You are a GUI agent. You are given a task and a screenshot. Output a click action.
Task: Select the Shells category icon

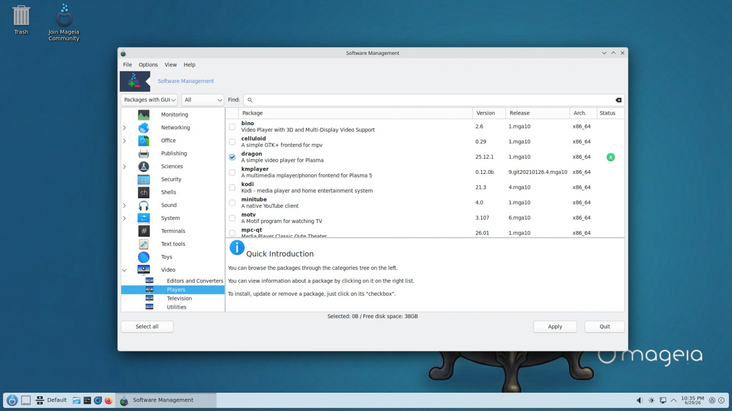144,193
